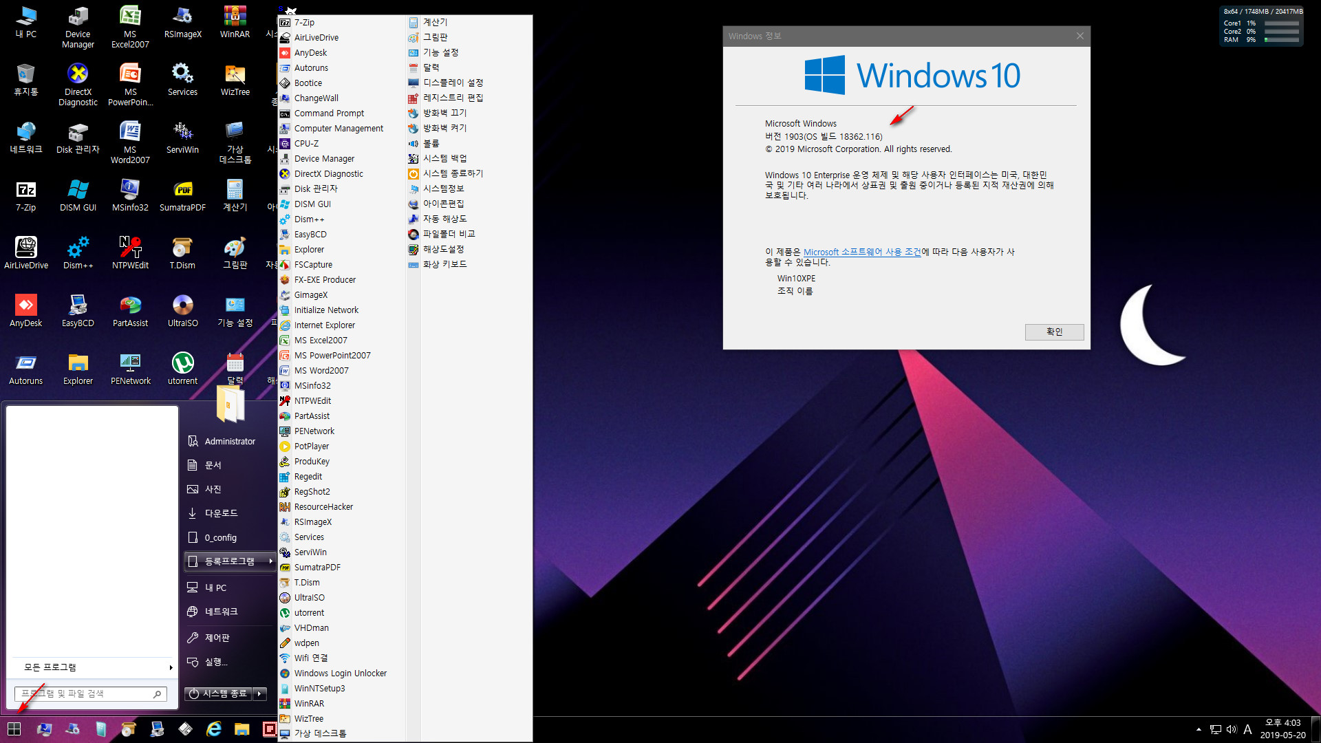This screenshot has width=1321, height=743.
Task: Open the PartAssist desktop icon
Action: [130, 312]
